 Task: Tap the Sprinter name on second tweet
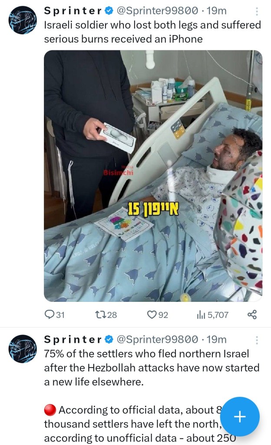(73, 339)
